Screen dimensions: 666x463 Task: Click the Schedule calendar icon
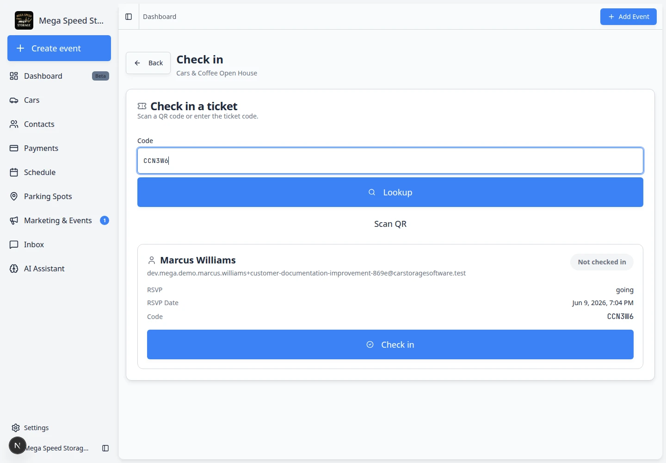[14, 172]
